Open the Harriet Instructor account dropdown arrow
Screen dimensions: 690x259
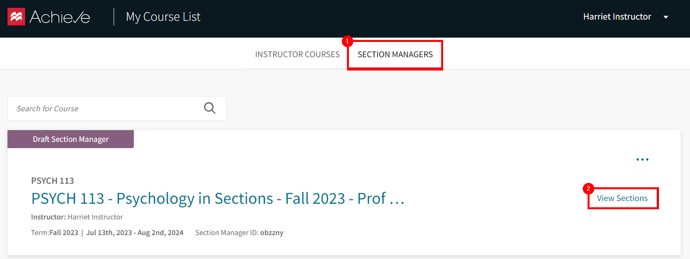[x=666, y=17]
